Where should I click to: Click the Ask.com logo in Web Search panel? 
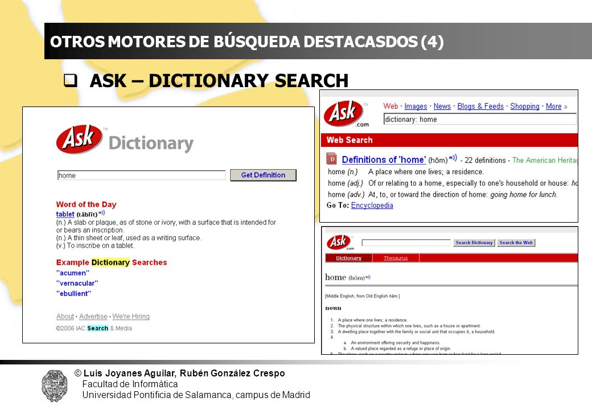pyautogui.click(x=346, y=114)
